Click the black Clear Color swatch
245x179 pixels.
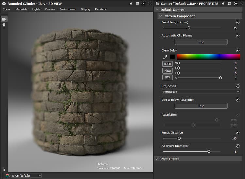coord(172,57)
